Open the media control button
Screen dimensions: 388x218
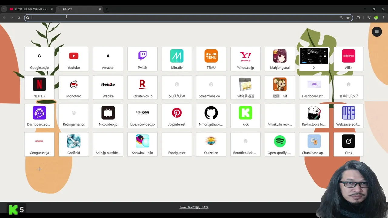(369, 18)
